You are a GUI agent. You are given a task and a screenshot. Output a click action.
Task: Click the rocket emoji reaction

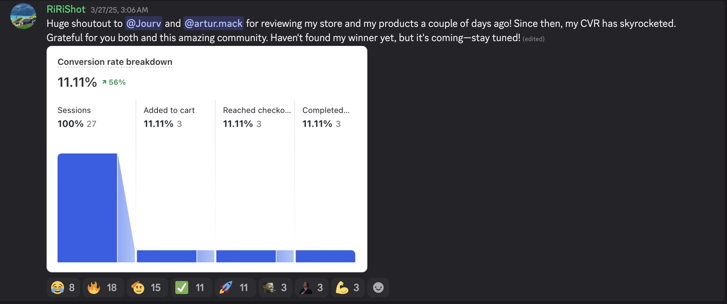click(235, 288)
